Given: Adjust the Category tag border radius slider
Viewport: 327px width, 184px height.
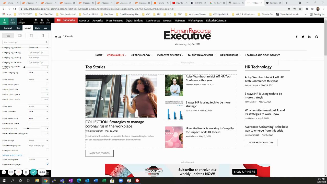Looking at the screenshot, I should point(24,67).
